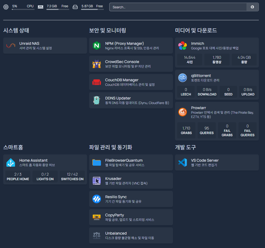
Task: Open Krusader service title
Action: click(x=113, y=179)
